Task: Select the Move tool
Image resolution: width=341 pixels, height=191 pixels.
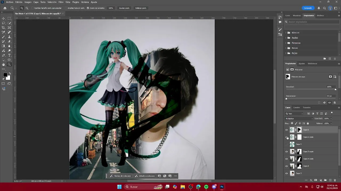Action: point(3,18)
